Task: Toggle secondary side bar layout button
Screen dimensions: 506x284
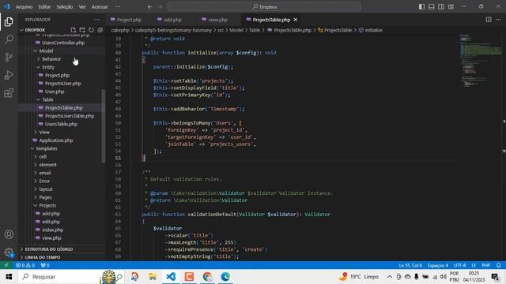Action: (441, 7)
